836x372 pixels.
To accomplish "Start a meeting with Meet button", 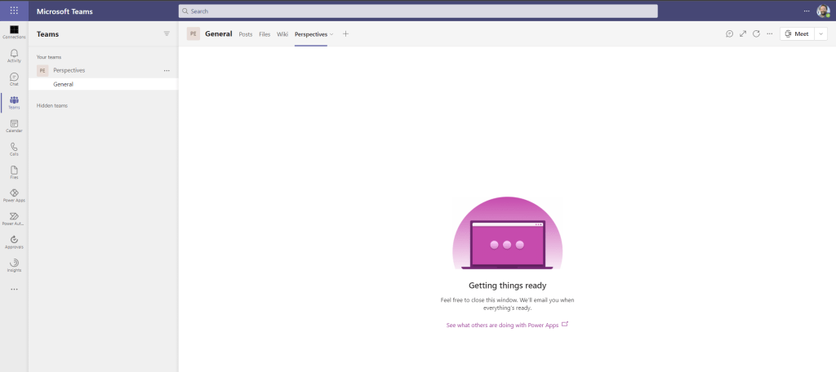I will pos(796,33).
